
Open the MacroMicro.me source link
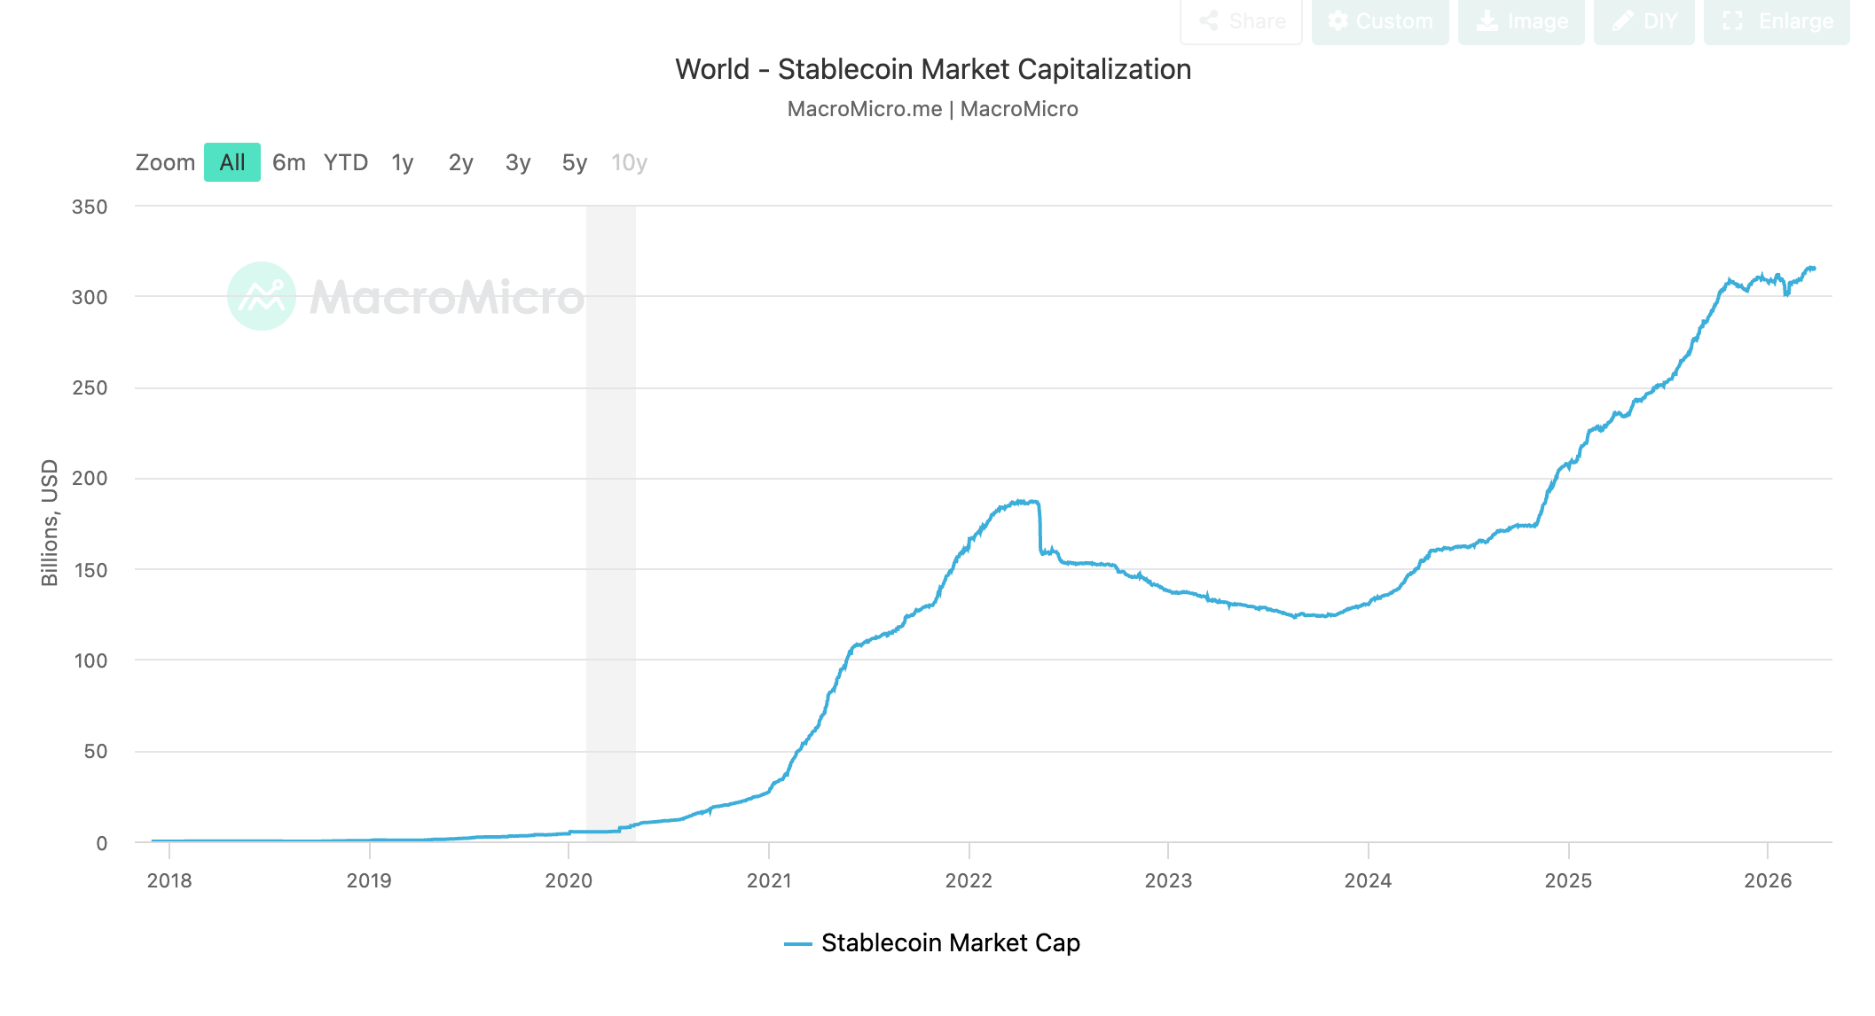coord(865,108)
